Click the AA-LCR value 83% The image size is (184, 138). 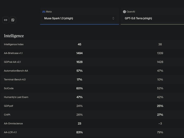click(80, 132)
